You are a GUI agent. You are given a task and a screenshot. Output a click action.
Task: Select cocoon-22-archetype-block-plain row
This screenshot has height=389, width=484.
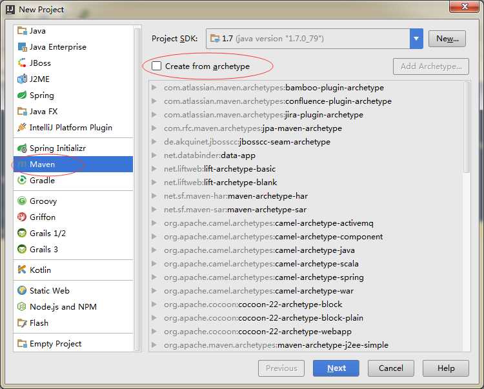[306, 318]
